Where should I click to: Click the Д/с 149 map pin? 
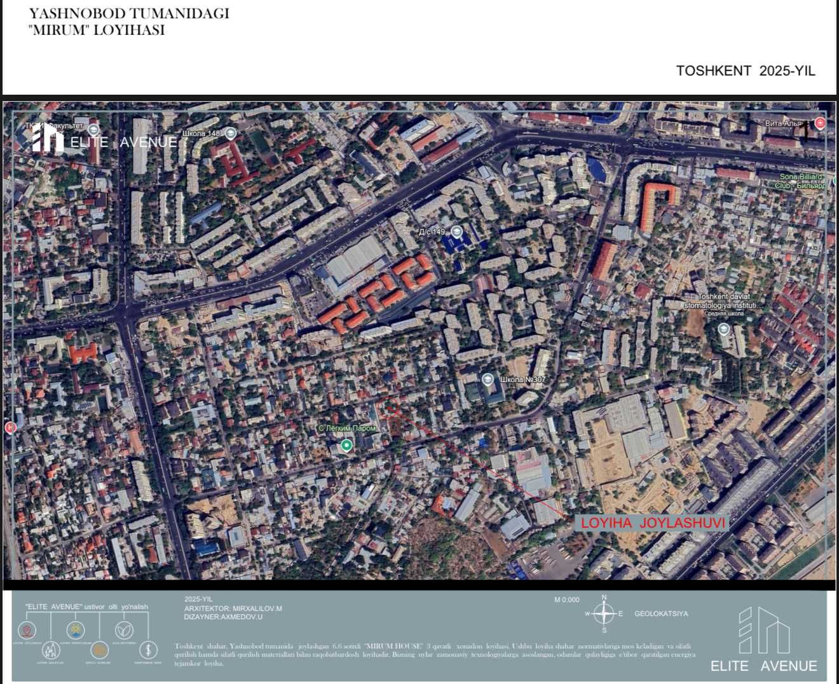pos(456,232)
